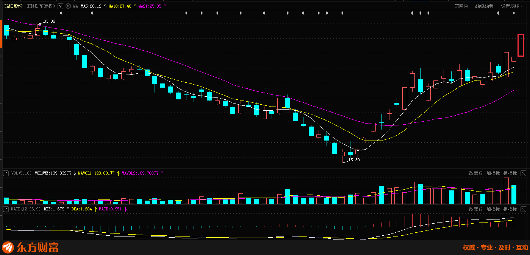This screenshot has height=255, width=530.
Task: Click 换指标 in the VOL panel
Action: click(x=510, y=173)
